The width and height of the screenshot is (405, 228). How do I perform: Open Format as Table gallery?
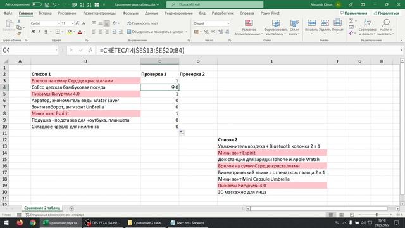pyautogui.click(x=276, y=27)
